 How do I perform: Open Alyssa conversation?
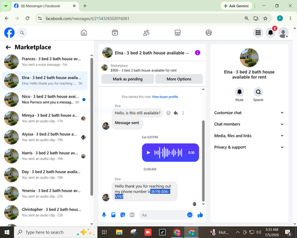point(45,137)
